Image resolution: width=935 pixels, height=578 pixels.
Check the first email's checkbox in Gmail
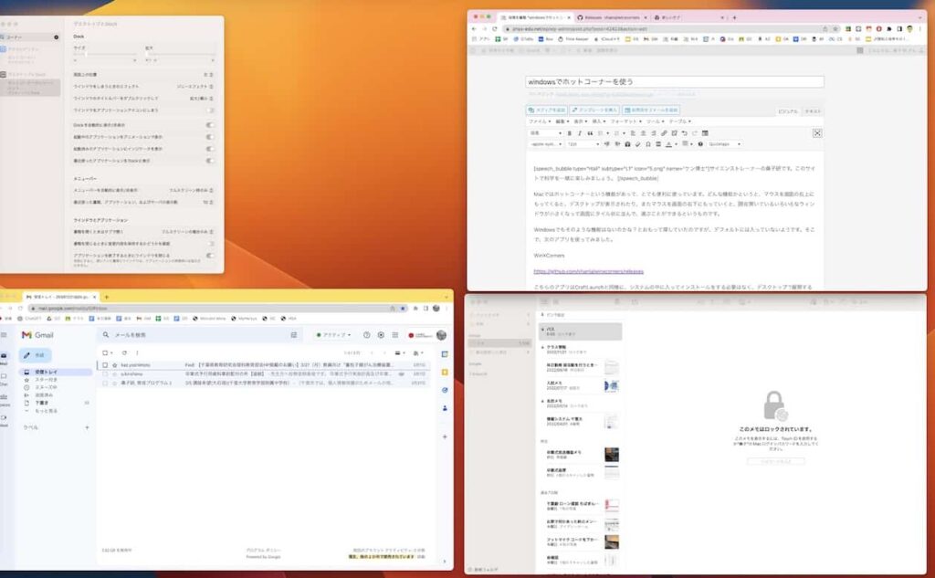[x=104, y=364]
